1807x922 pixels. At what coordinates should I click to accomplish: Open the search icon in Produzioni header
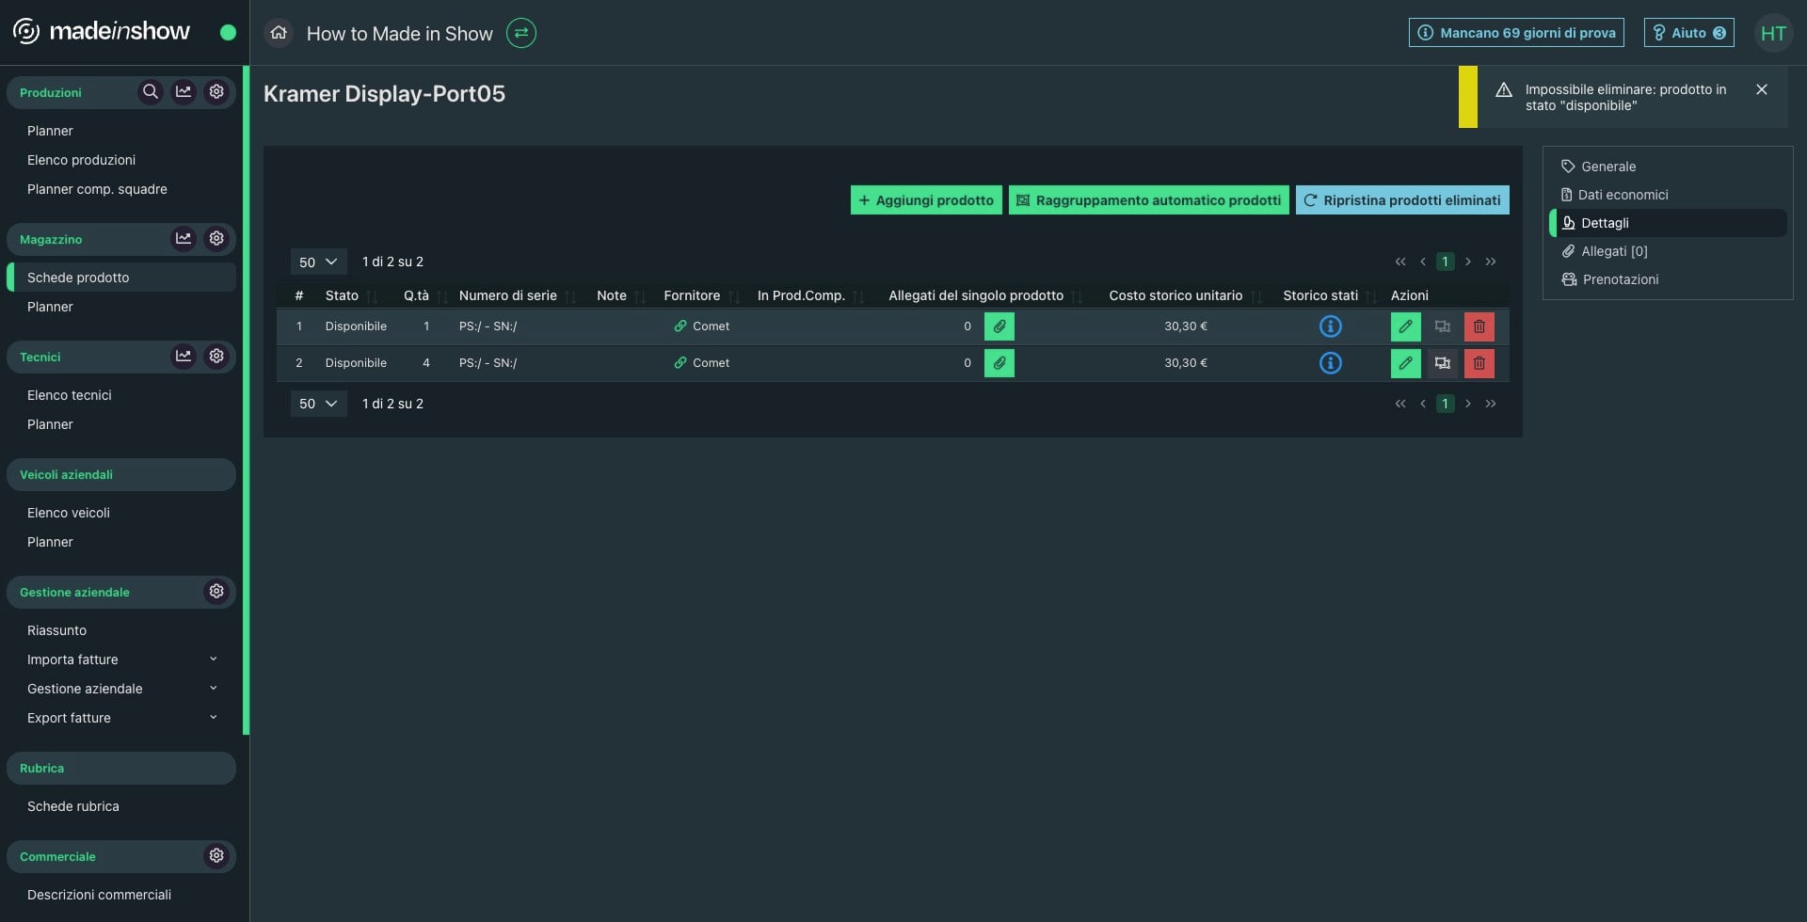[150, 92]
